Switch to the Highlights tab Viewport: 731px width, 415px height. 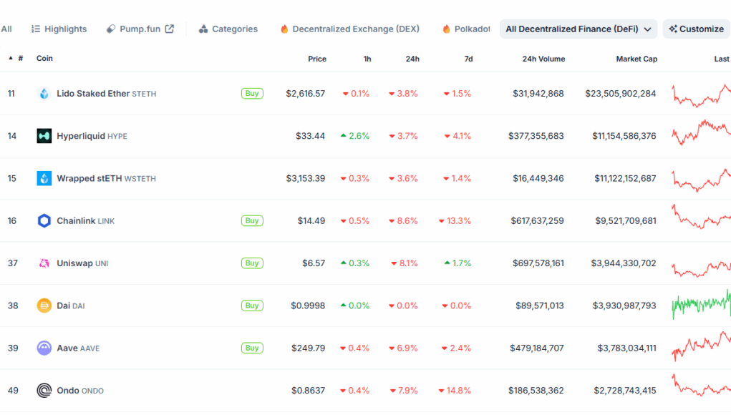(x=59, y=29)
